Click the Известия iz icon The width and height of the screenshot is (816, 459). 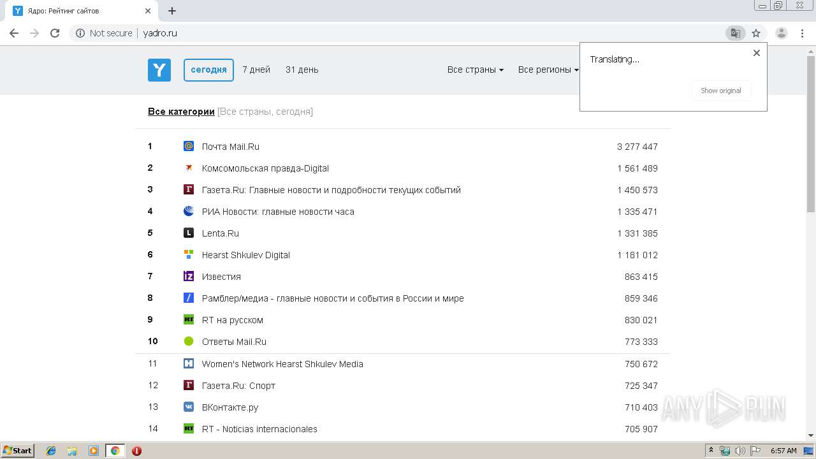pyautogui.click(x=189, y=277)
